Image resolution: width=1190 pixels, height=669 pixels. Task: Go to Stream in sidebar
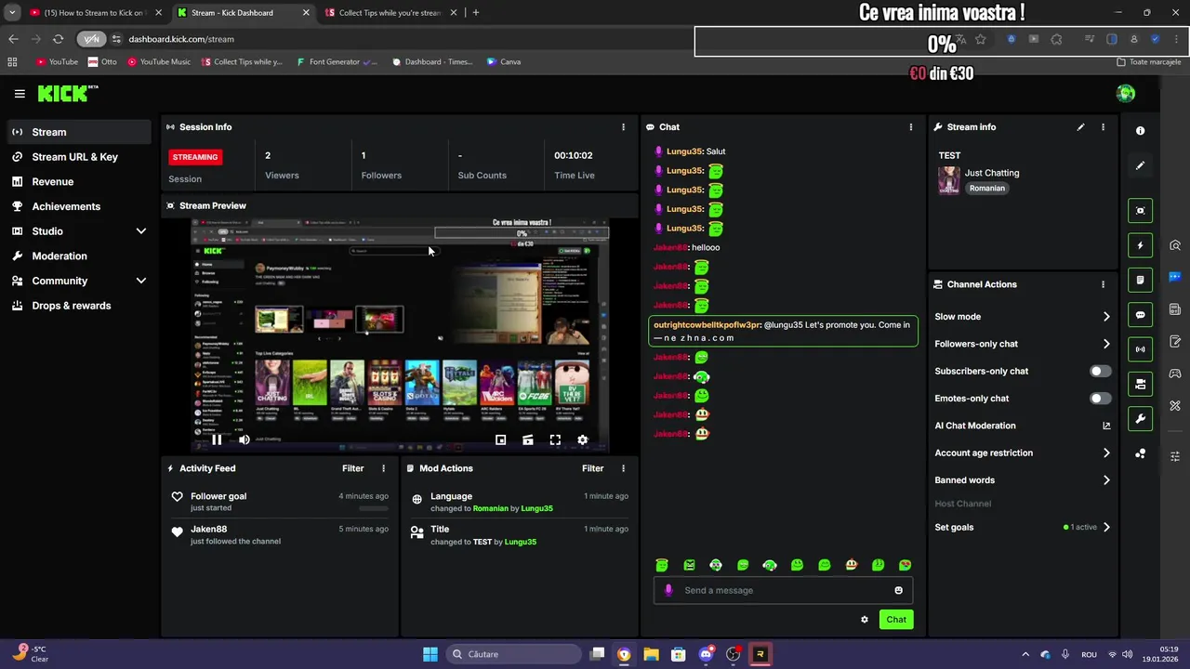point(79,132)
